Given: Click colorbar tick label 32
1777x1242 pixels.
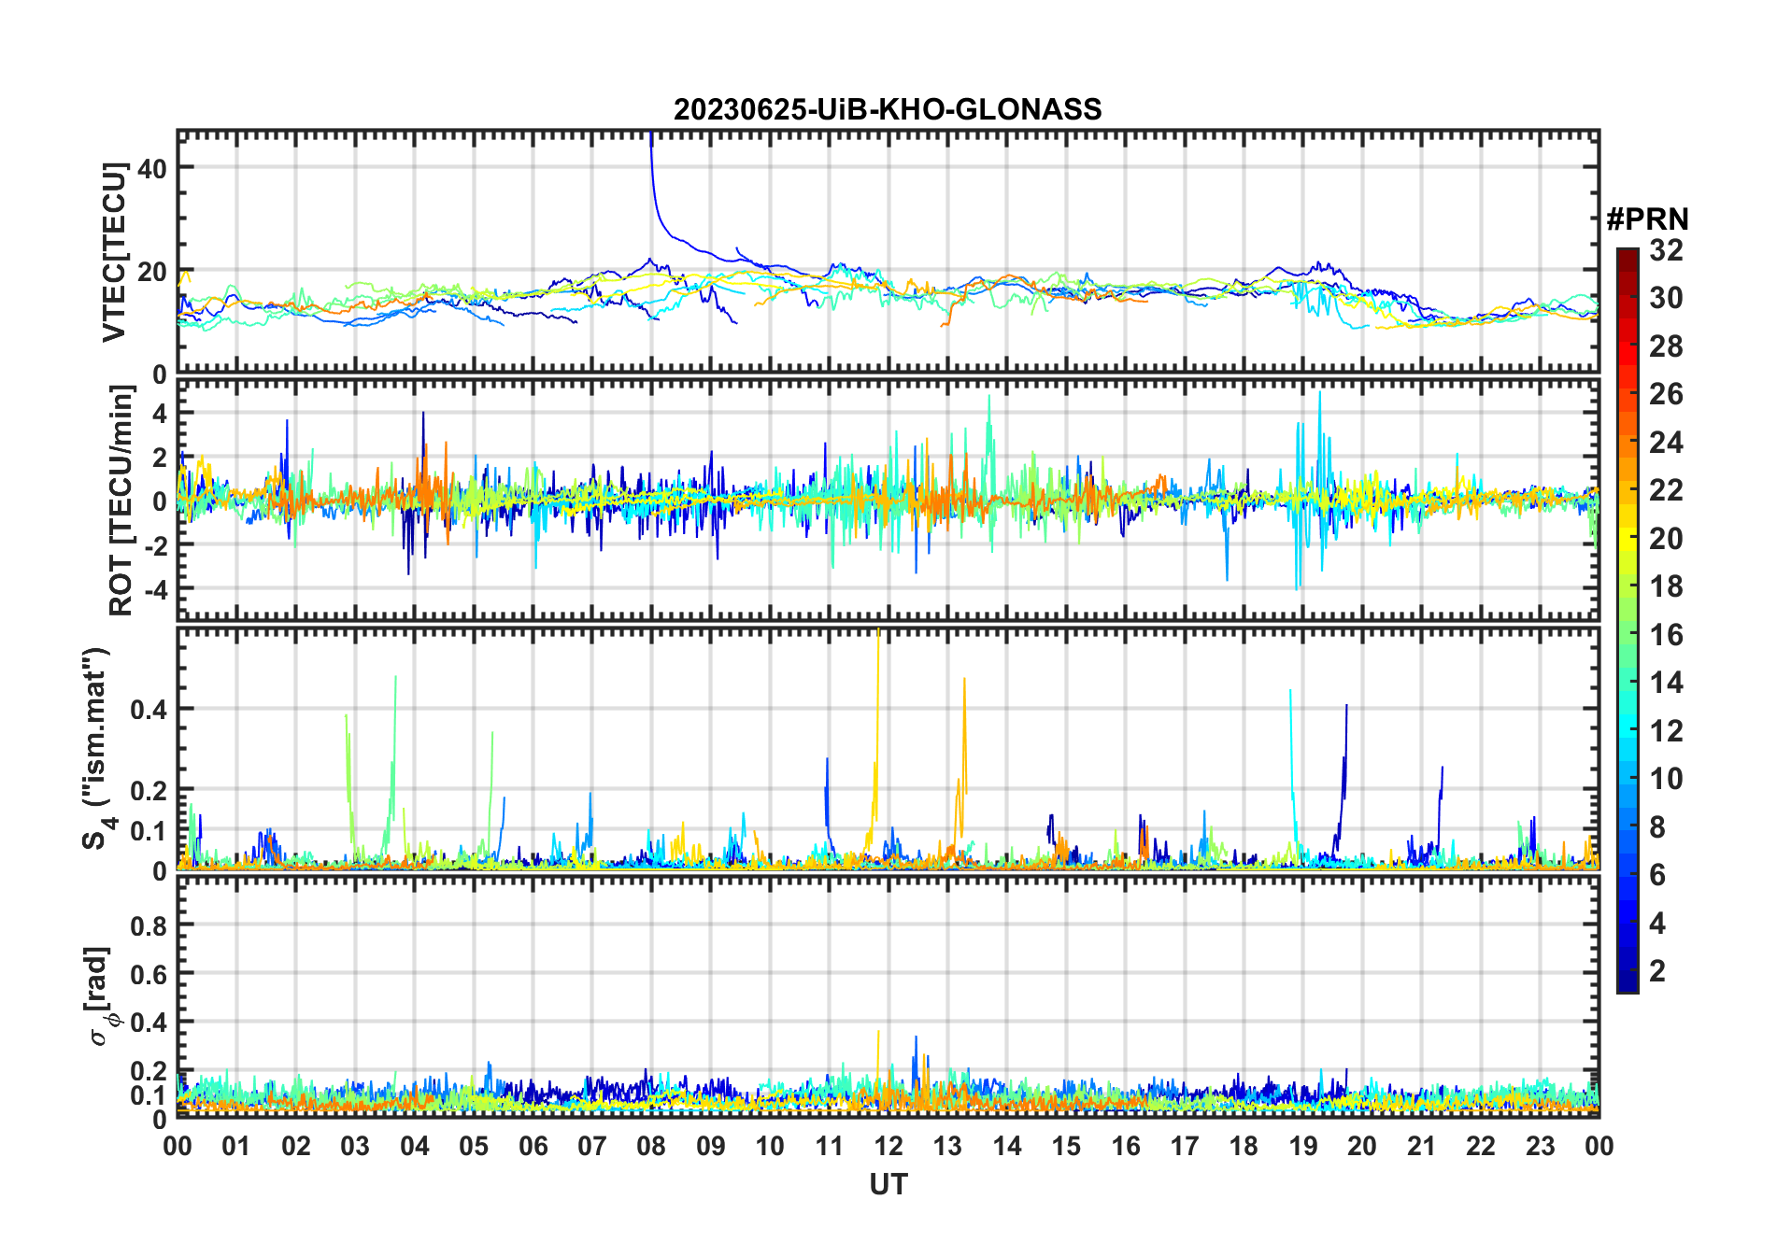Looking at the screenshot, I should pyautogui.click(x=1666, y=250).
